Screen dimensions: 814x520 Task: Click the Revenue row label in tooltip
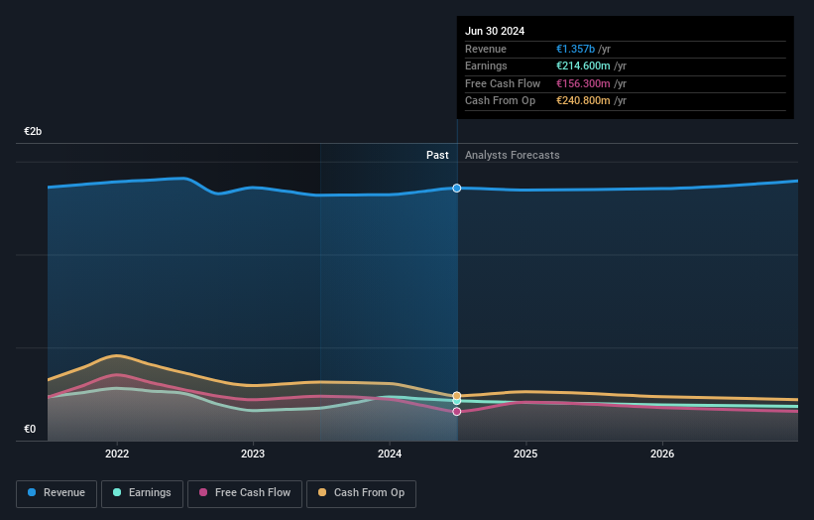point(486,49)
